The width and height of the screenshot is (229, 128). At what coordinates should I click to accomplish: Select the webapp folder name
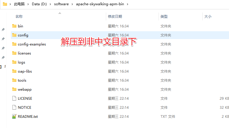point(25,90)
